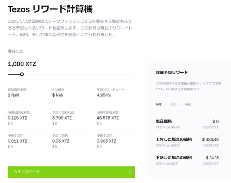Image resolution: width=231 pixels, height=183 pixels.
Task: Switch to the 毎月 tab
Action: click(x=173, y=104)
